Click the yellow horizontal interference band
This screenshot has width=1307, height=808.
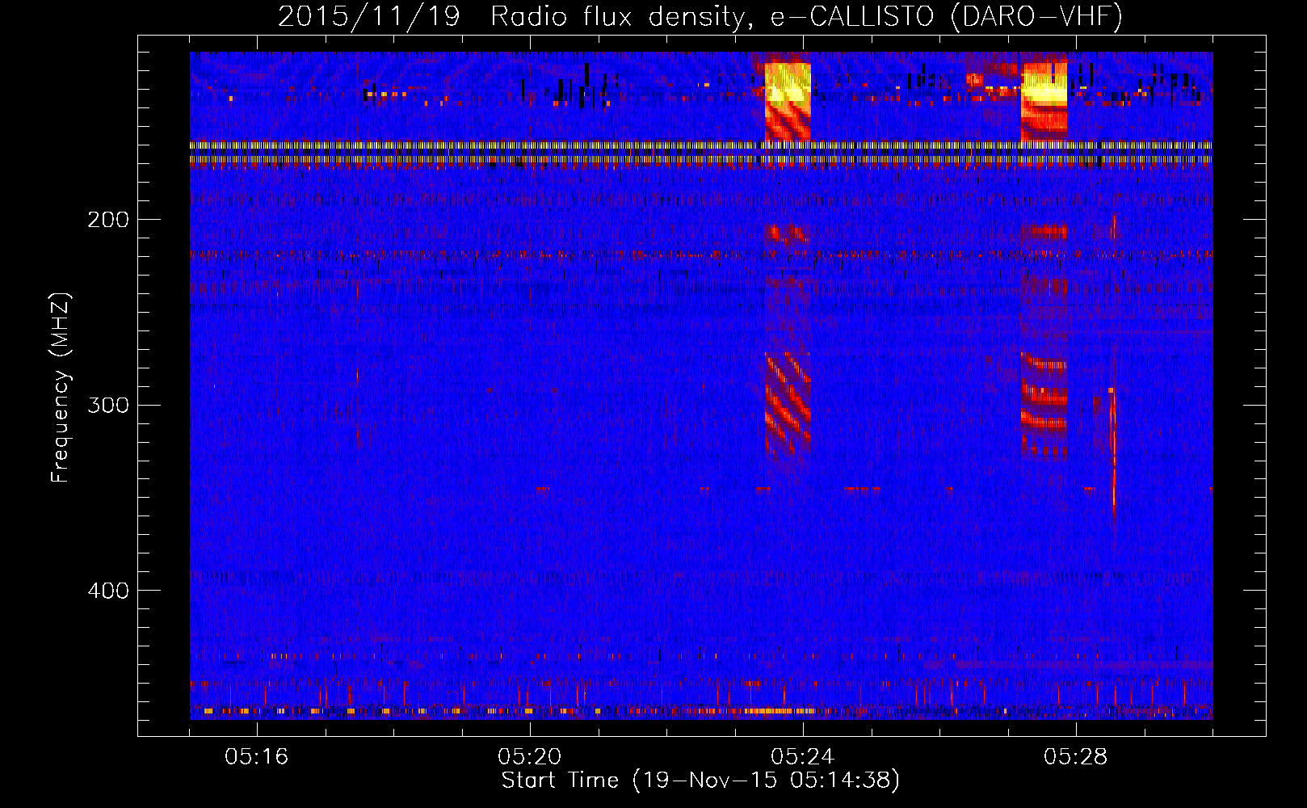(x=701, y=153)
